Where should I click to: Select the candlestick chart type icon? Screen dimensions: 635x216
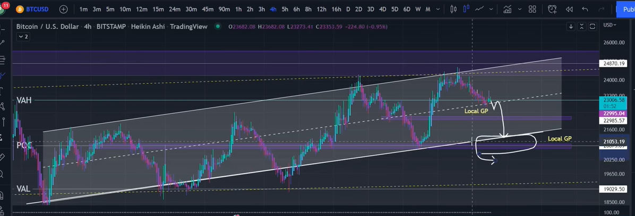pyautogui.click(x=453, y=9)
